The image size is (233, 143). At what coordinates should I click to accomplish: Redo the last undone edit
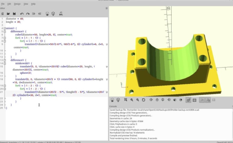[x=28, y=13]
